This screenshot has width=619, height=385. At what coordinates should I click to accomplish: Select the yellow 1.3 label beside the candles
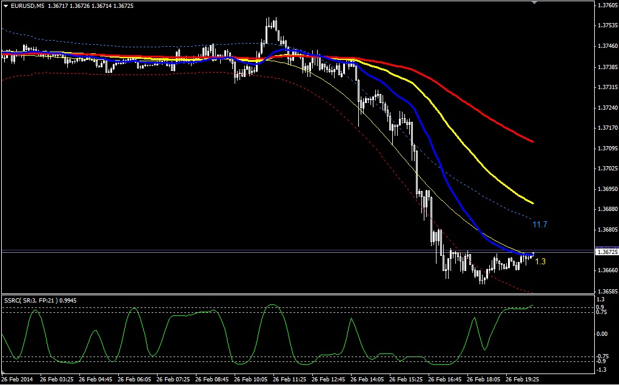coord(540,261)
